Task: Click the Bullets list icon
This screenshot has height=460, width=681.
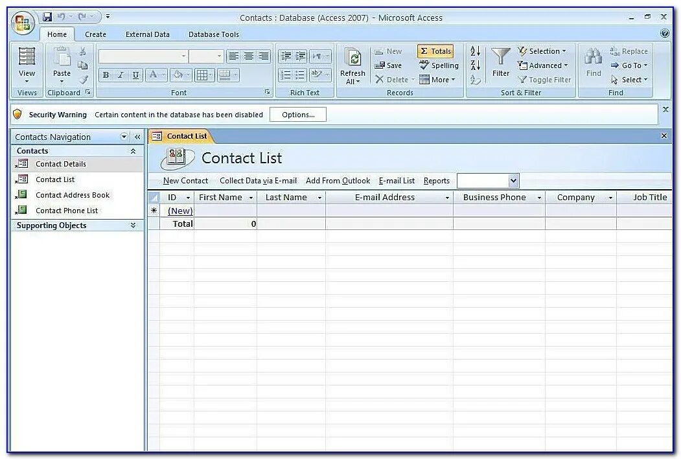Action: (x=300, y=75)
